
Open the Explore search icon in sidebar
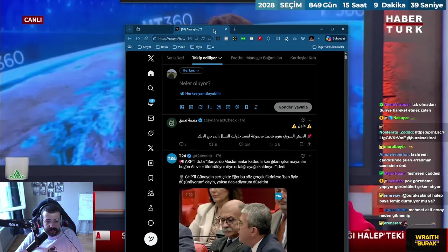(151, 88)
